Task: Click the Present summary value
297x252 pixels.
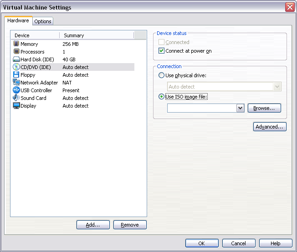Action: tap(71, 90)
